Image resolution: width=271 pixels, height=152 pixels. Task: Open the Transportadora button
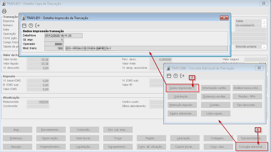pyautogui.click(x=252, y=138)
